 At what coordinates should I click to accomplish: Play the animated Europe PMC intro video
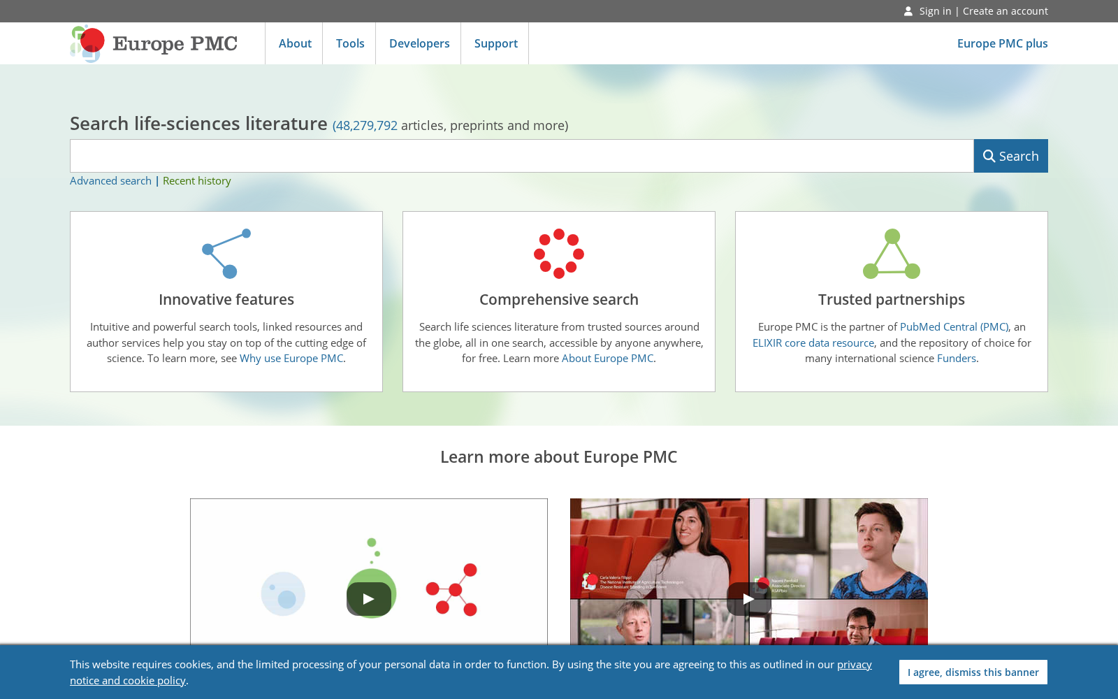(369, 599)
